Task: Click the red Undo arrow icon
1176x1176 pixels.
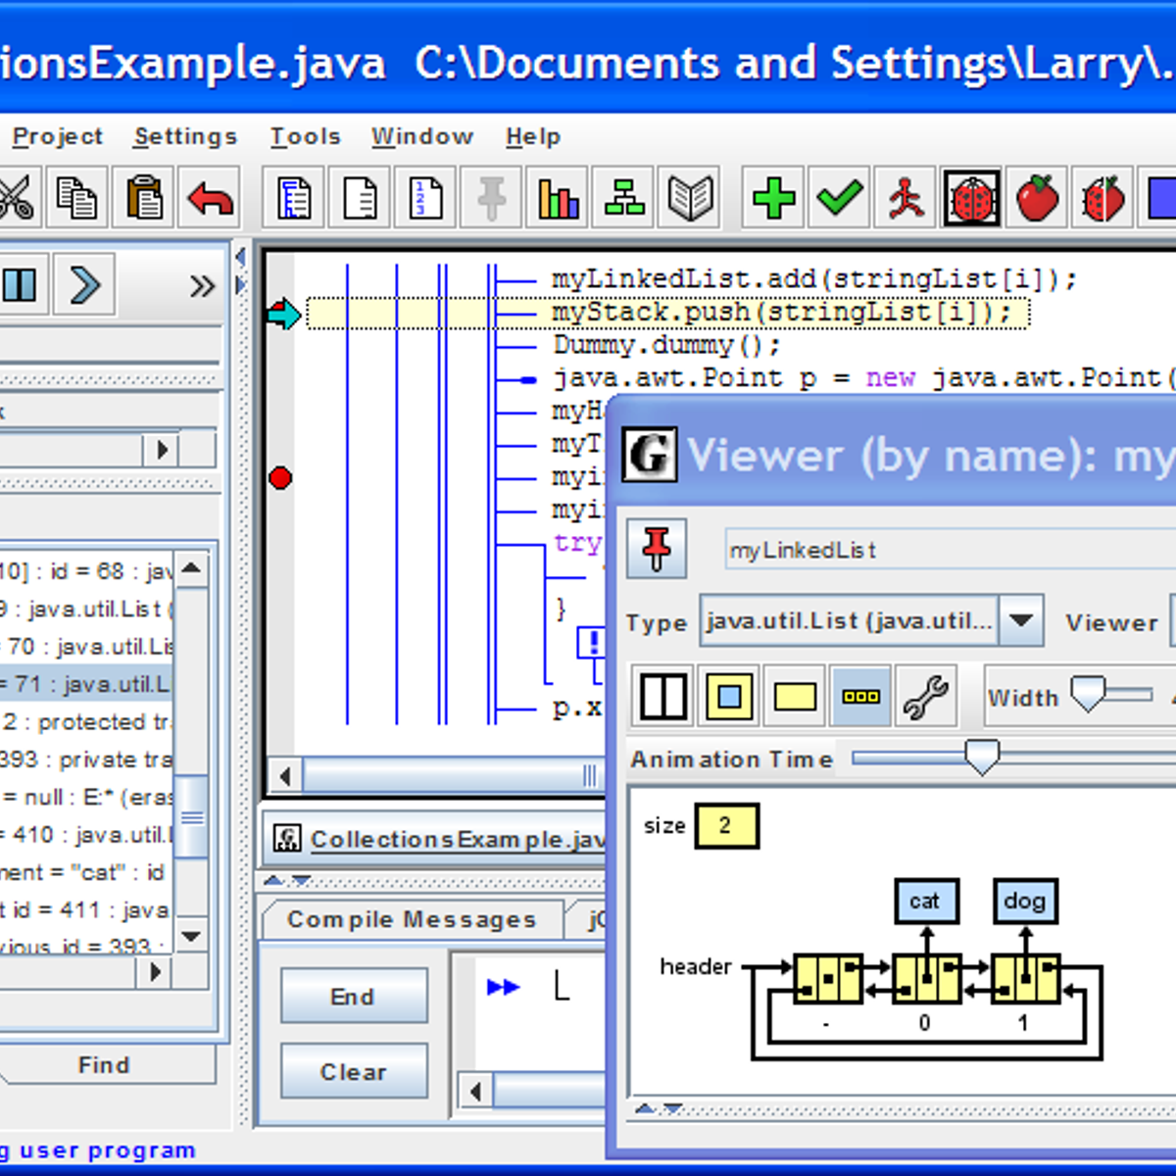Action: click(211, 198)
